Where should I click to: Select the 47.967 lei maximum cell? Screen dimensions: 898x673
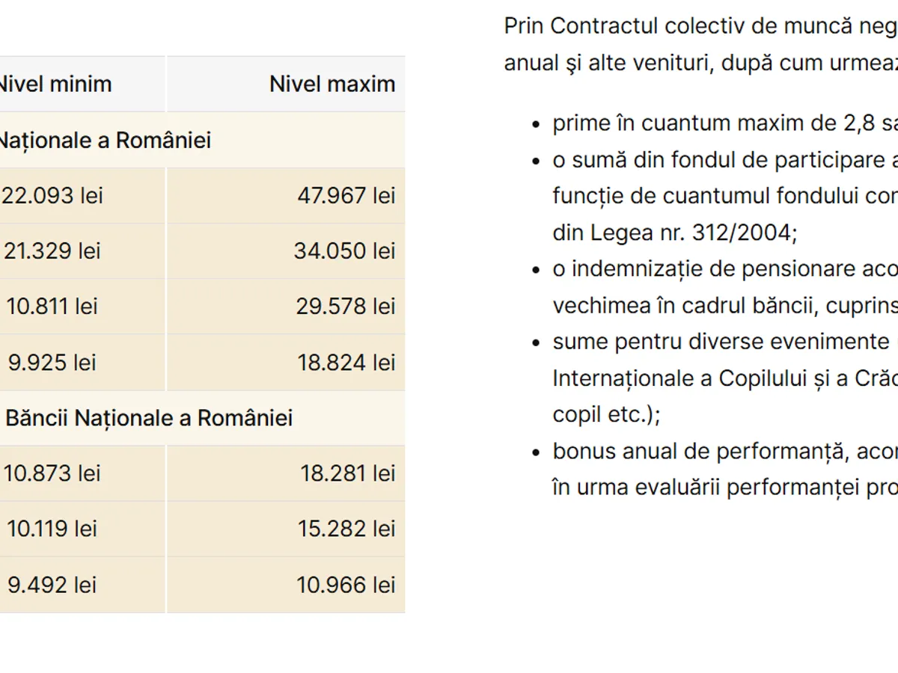click(x=346, y=196)
